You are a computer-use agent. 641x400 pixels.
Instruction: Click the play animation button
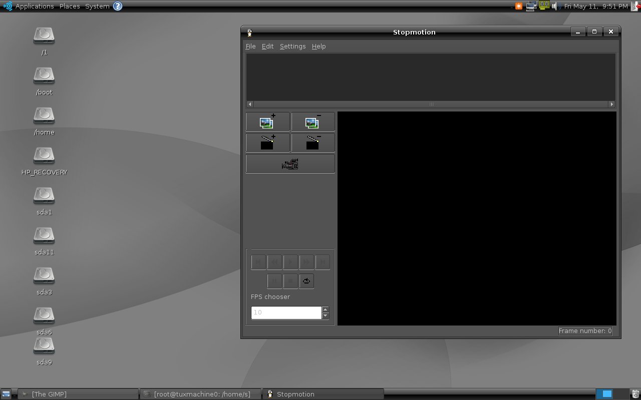click(x=290, y=262)
